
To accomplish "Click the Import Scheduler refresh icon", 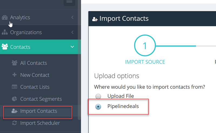I will [x=15, y=123].
